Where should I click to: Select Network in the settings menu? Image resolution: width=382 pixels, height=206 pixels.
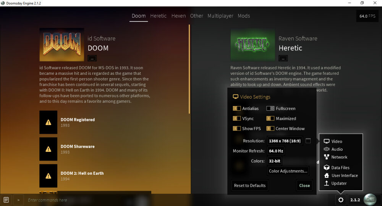point(335,157)
